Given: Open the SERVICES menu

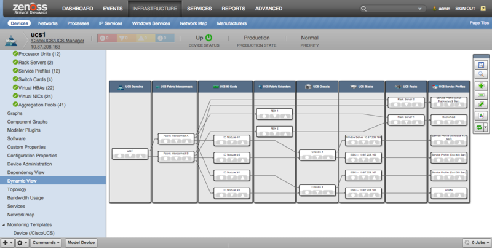Looking at the screenshot, I should click(x=199, y=9).
